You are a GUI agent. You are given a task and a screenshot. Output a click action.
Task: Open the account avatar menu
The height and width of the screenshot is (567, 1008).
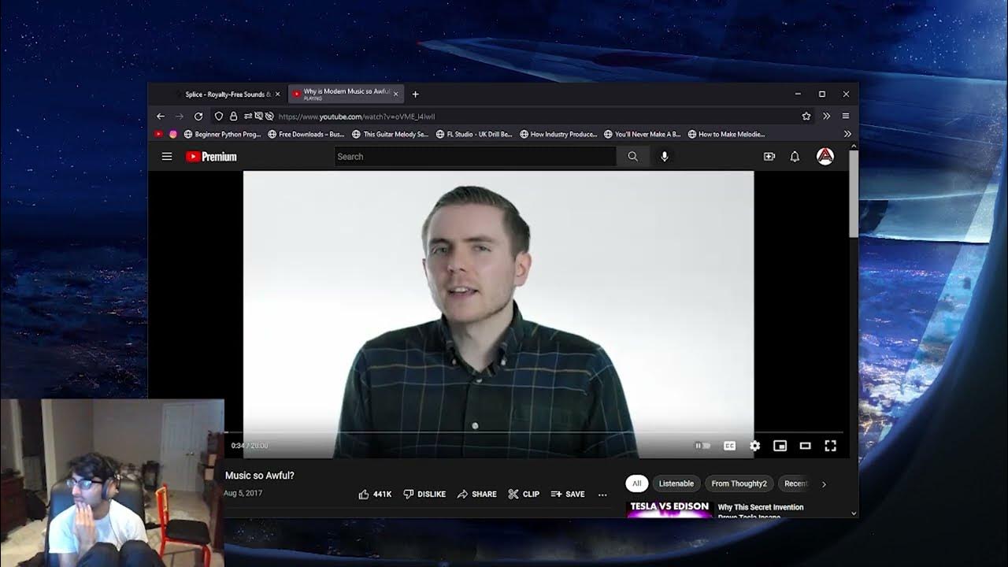(825, 156)
